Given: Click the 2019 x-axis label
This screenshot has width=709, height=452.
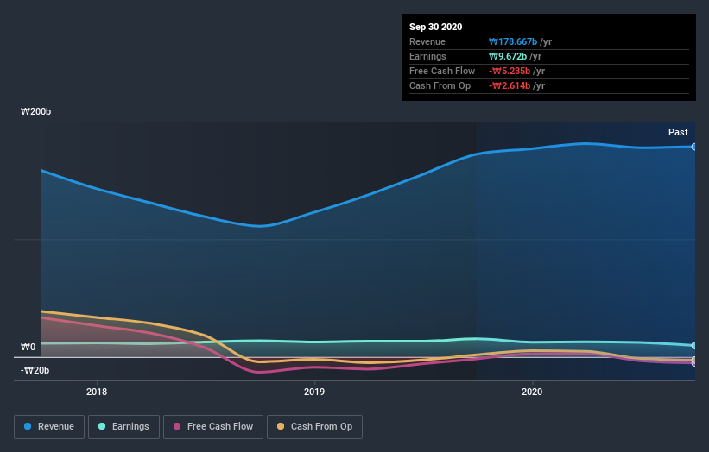Looking at the screenshot, I should (314, 392).
